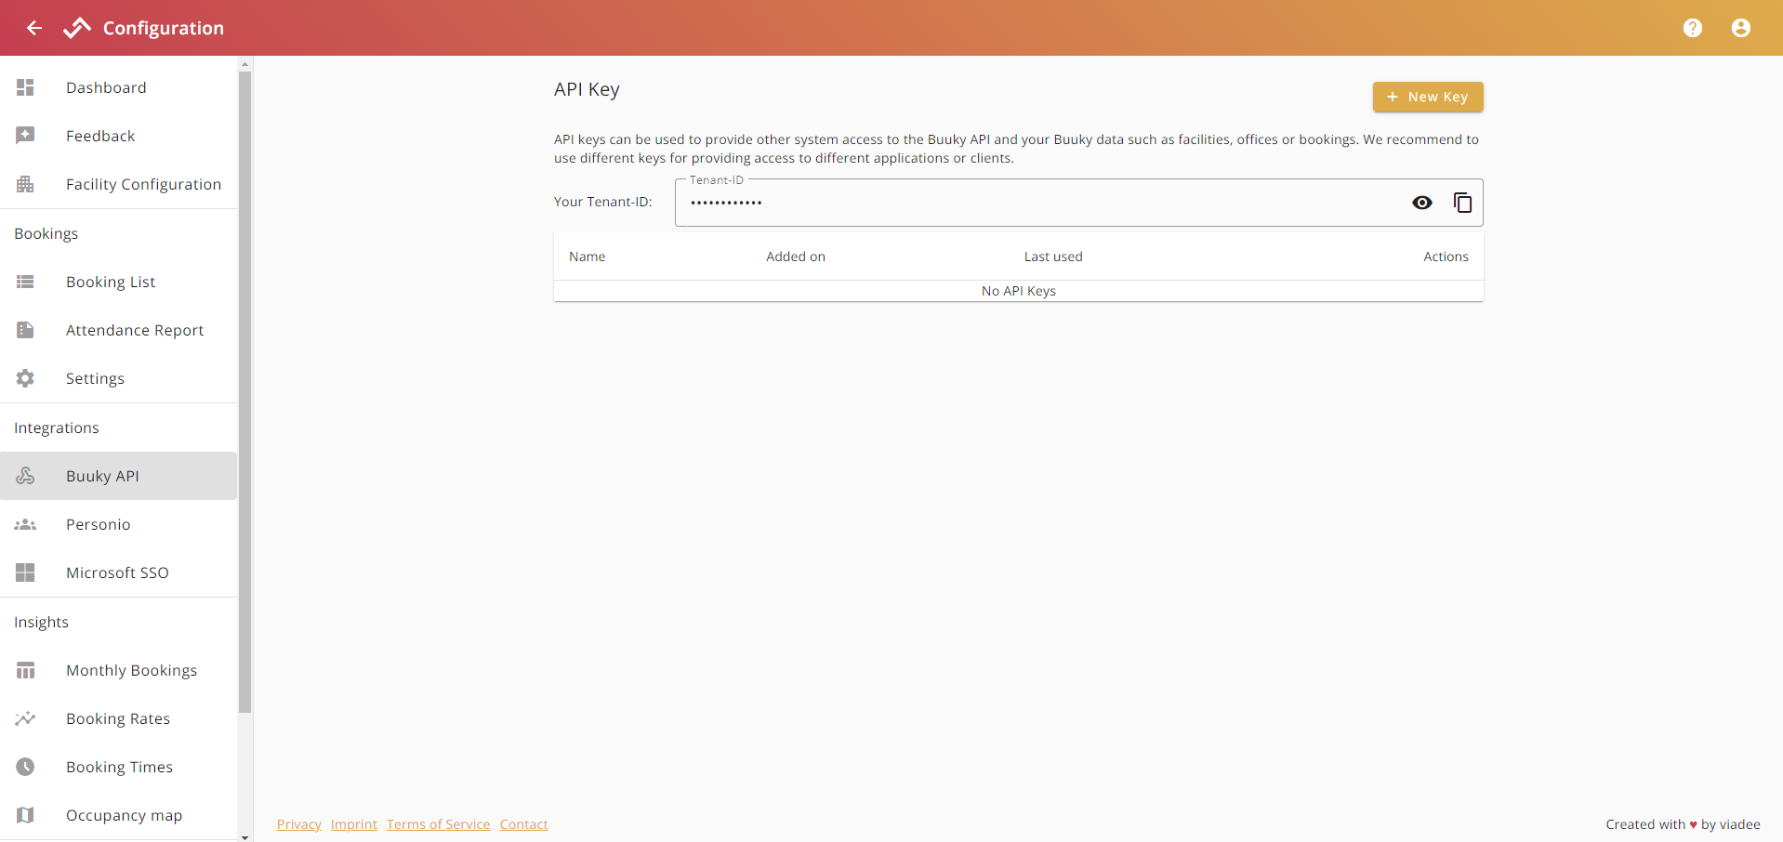Click the Bookings section heading

(46, 233)
